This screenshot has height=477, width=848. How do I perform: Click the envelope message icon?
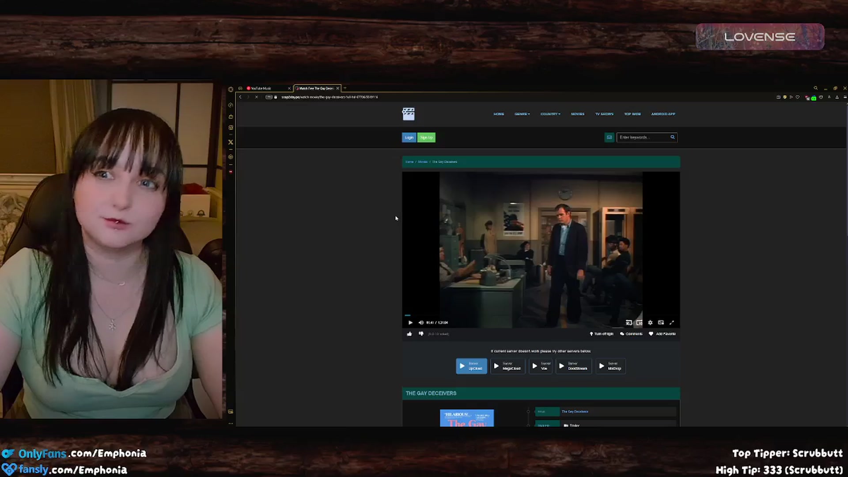tap(609, 137)
